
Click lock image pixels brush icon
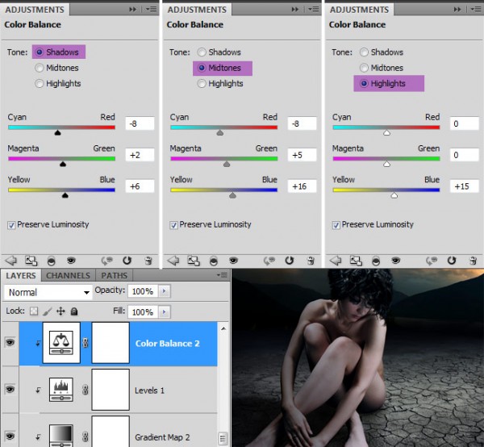click(48, 311)
